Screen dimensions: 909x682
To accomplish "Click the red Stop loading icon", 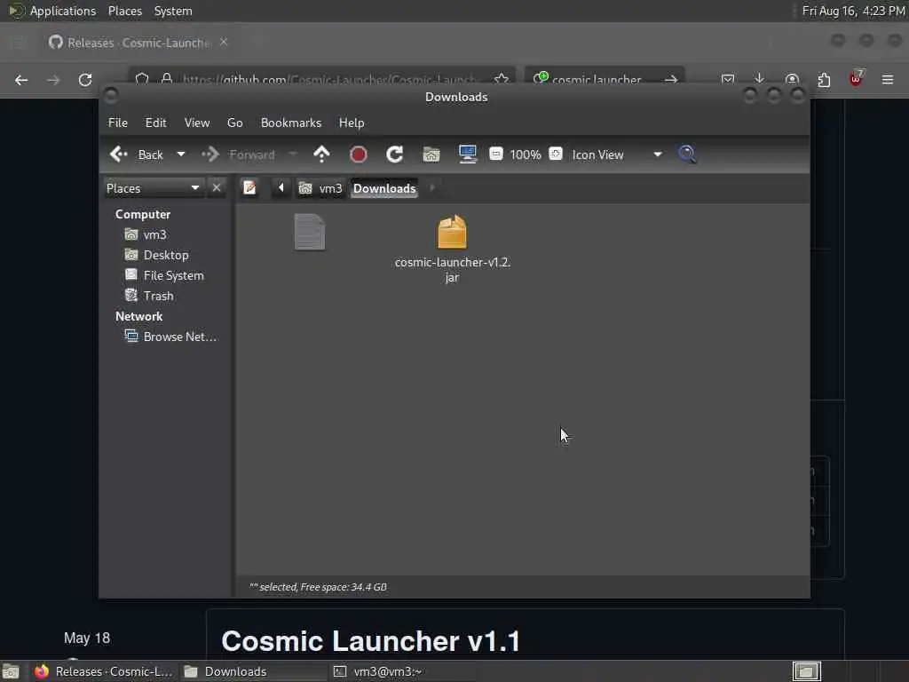I will (x=359, y=155).
